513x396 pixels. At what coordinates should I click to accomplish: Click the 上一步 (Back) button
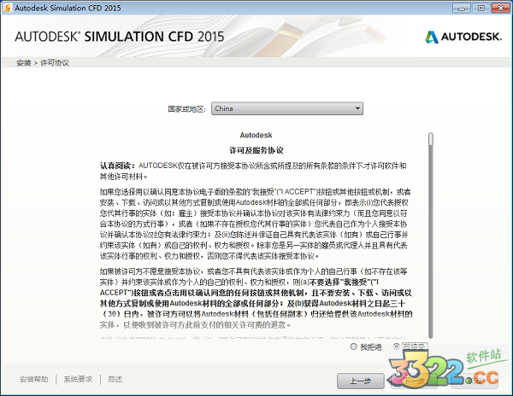[x=360, y=380]
